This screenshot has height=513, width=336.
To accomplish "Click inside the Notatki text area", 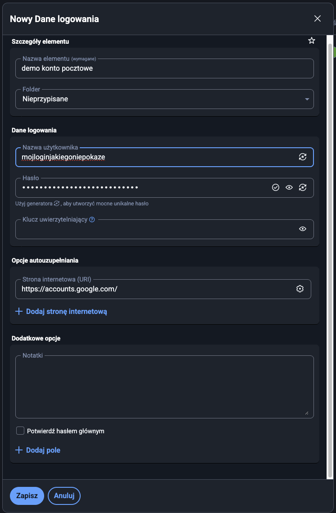I will [164, 387].
